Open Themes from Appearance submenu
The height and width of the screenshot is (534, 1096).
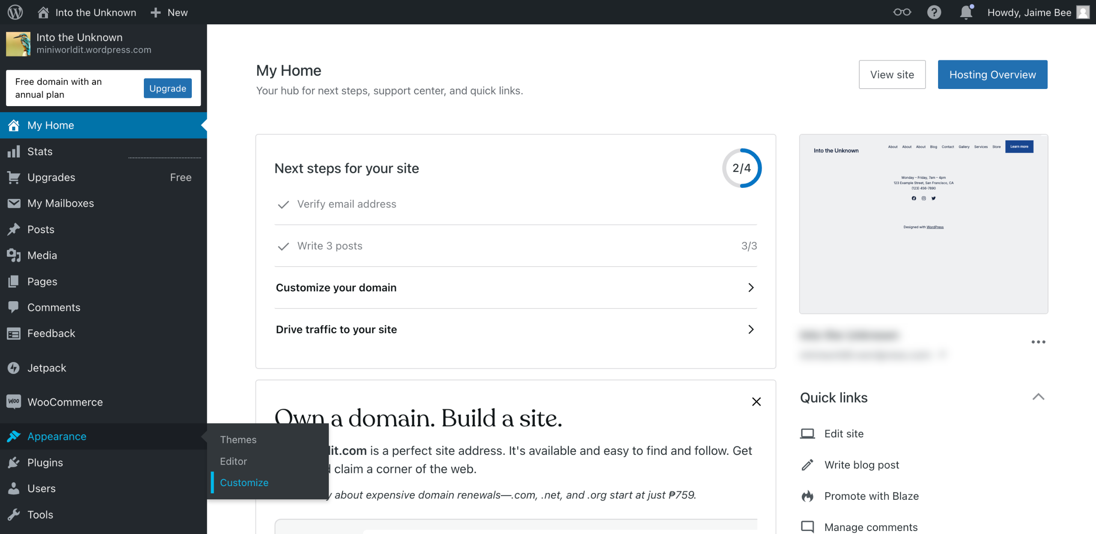coord(238,439)
